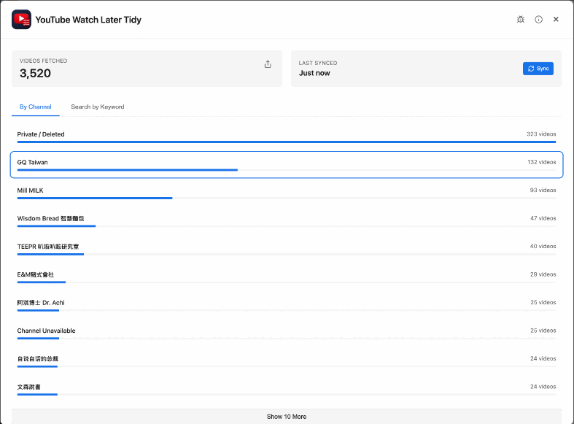Viewport: 574px width, 424px height.
Task: Click the Show 10 More button
Action: pos(287,417)
